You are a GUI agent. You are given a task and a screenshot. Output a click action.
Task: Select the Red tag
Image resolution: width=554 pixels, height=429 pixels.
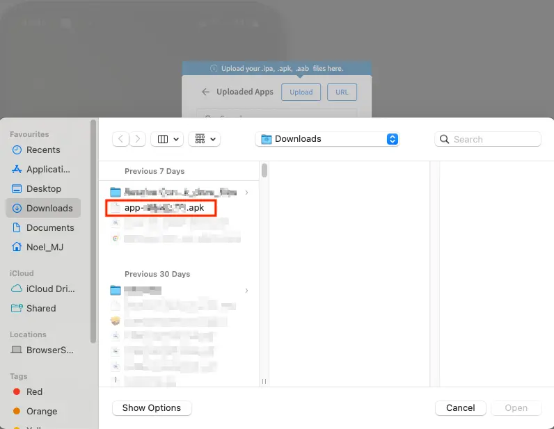34,391
